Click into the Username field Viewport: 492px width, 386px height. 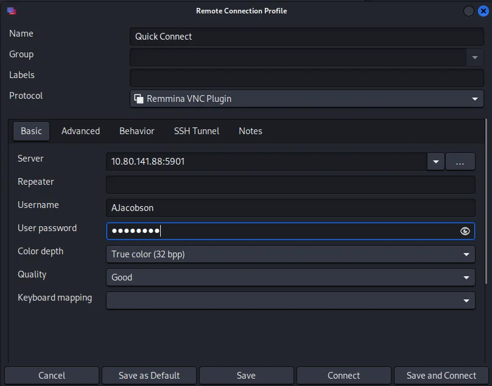tap(290, 208)
